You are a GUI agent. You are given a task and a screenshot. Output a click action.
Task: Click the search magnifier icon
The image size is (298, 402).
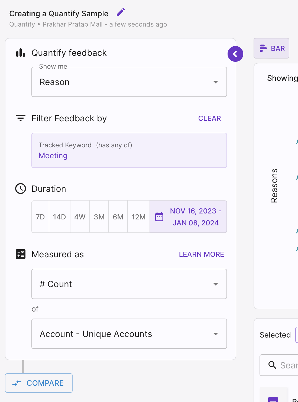[272, 365]
